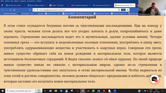Close the Can logistic regression tab
166x93 pixels.
click(x=90, y=5)
